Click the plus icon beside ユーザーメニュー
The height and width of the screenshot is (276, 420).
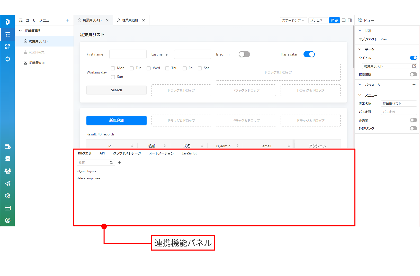tap(67, 20)
